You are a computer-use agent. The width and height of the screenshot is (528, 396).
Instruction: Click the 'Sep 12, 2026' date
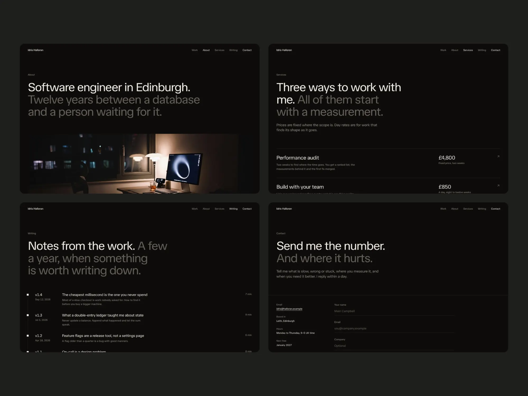tap(43, 299)
